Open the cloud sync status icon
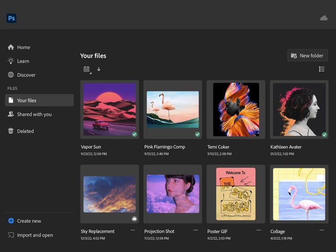Image resolution: width=336 pixels, height=252 pixels. pos(323,18)
